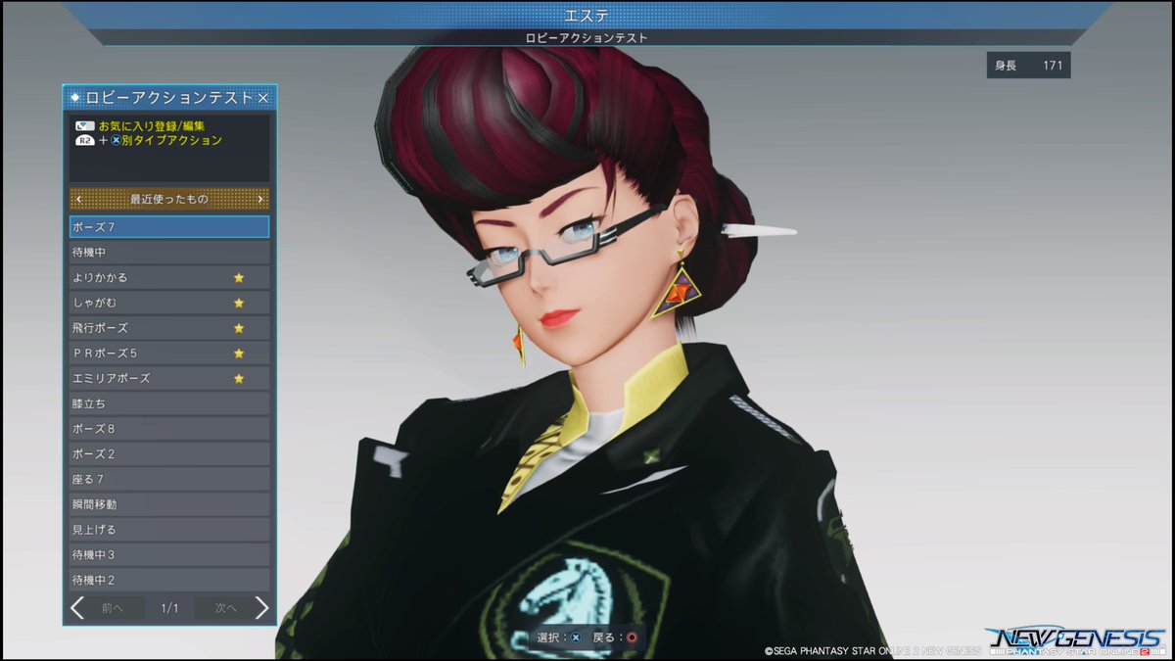
Task: Go to next page with right chevron
Action: [261, 608]
